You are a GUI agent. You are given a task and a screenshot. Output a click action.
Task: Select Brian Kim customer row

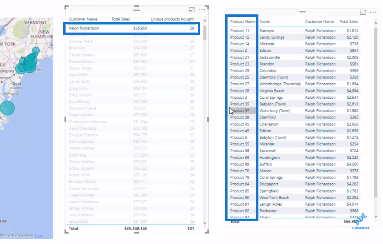point(132,48)
